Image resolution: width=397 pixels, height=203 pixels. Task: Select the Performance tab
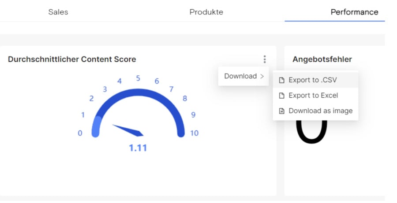pyautogui.click(x=354, y=12)
